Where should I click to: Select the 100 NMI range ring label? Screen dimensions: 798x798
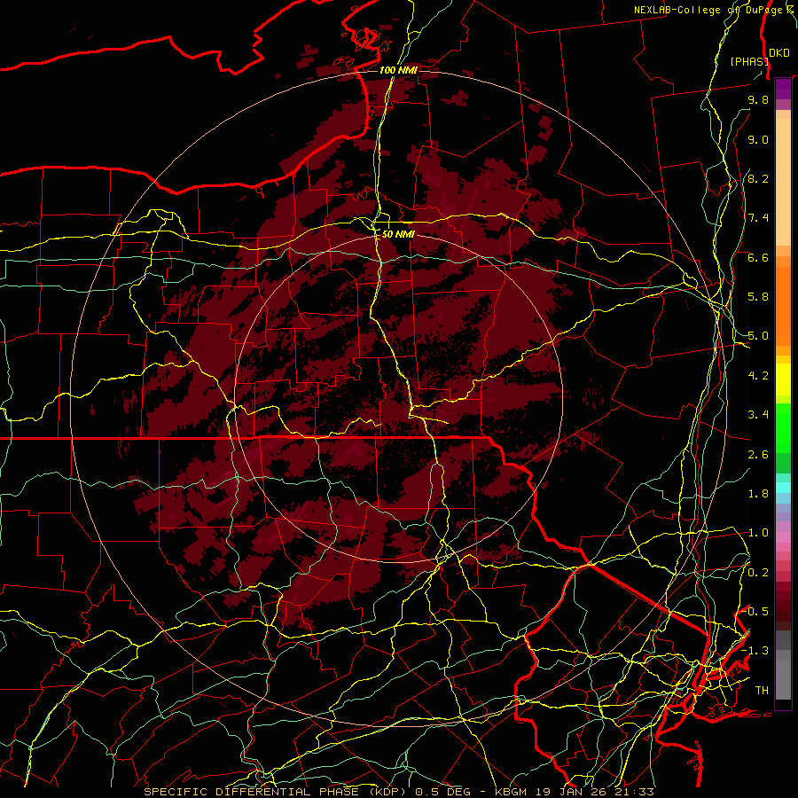pos(398,70)
